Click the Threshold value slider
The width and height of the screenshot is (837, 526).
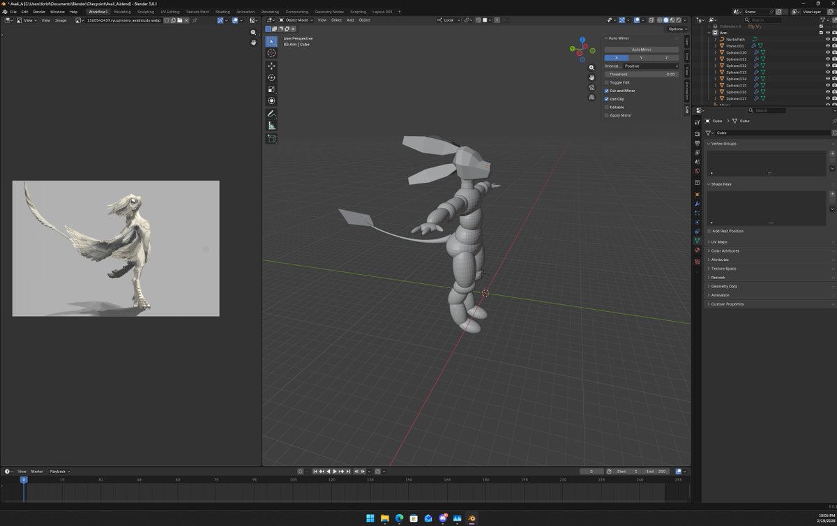tap(641, 74)
